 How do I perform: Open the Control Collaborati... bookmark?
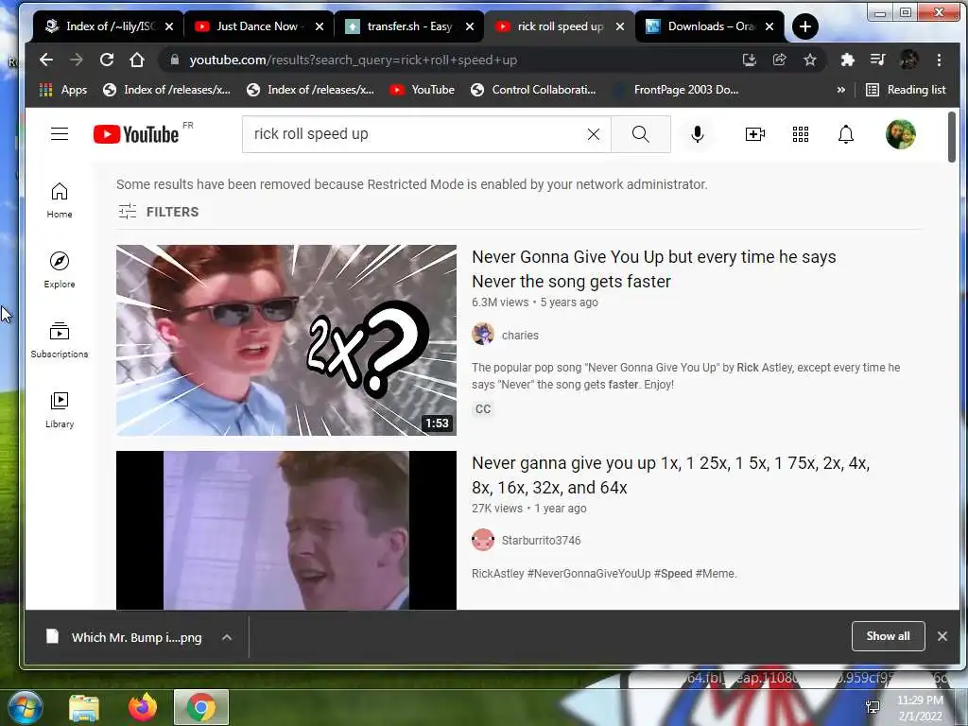point(533,90)
